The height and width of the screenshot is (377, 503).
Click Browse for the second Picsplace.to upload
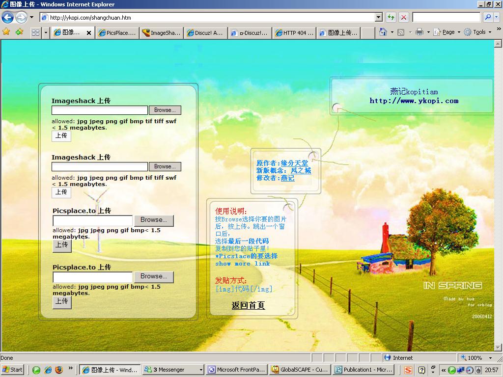154,277
